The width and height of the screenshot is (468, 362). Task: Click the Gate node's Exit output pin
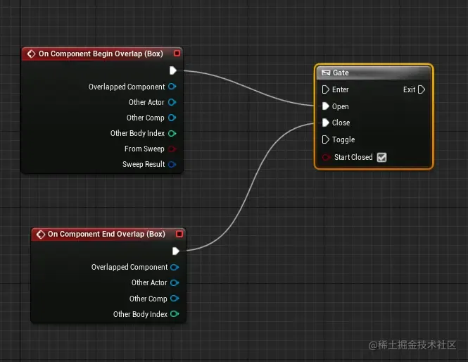422,89
